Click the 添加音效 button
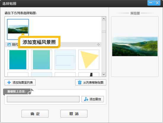The height and width of the screenshot is (123, 163). pyautogui.click(x=92, y=99)
